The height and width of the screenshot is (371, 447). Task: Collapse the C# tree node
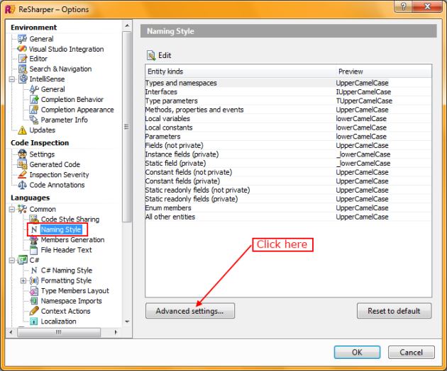click(x=11, y=261)
